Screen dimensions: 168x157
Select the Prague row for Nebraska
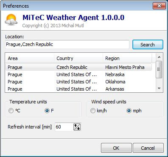(x=78, y=74)
